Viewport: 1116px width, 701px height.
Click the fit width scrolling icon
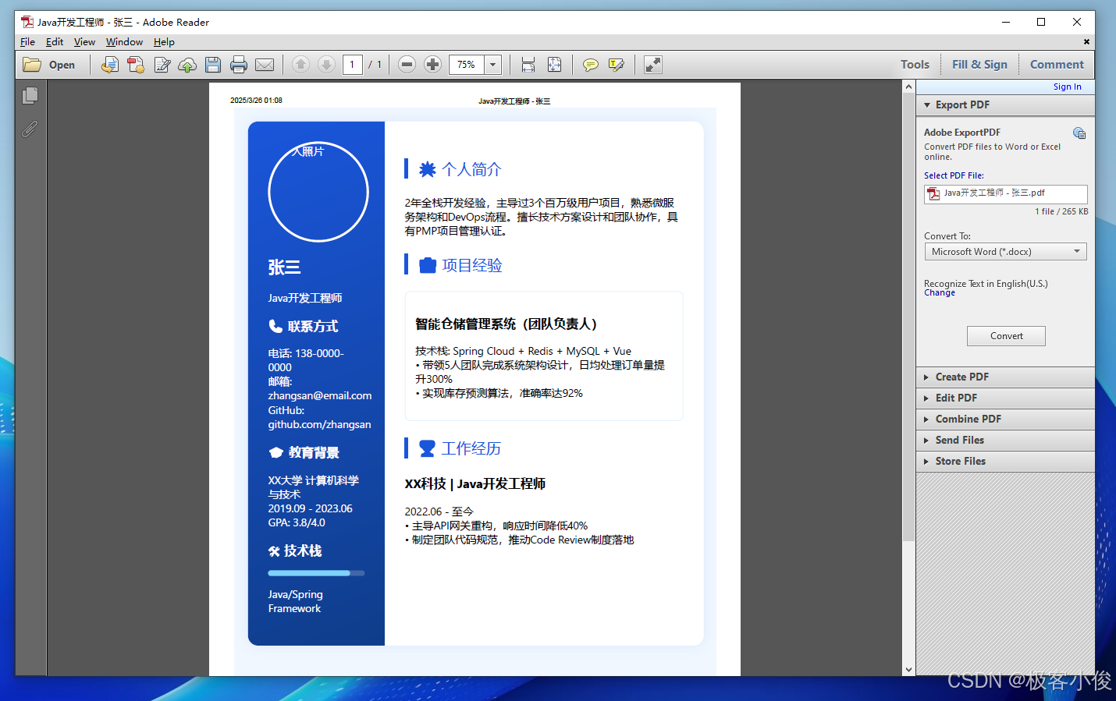[528, 65]
